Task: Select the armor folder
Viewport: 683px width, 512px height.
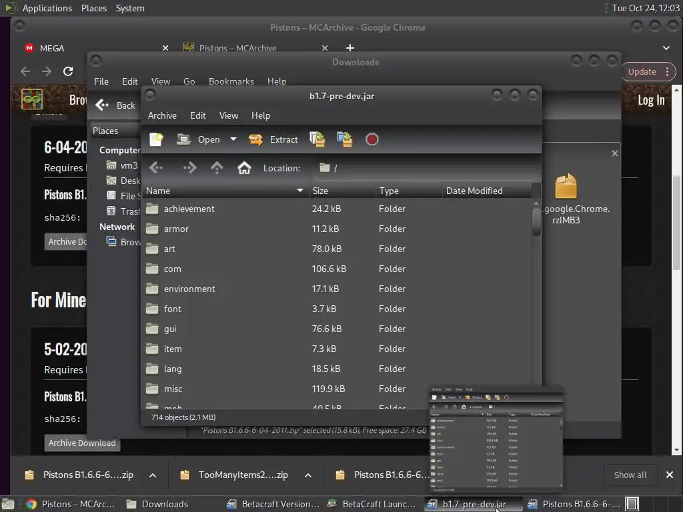Action: pyautogui.click(x=337, y=229)
